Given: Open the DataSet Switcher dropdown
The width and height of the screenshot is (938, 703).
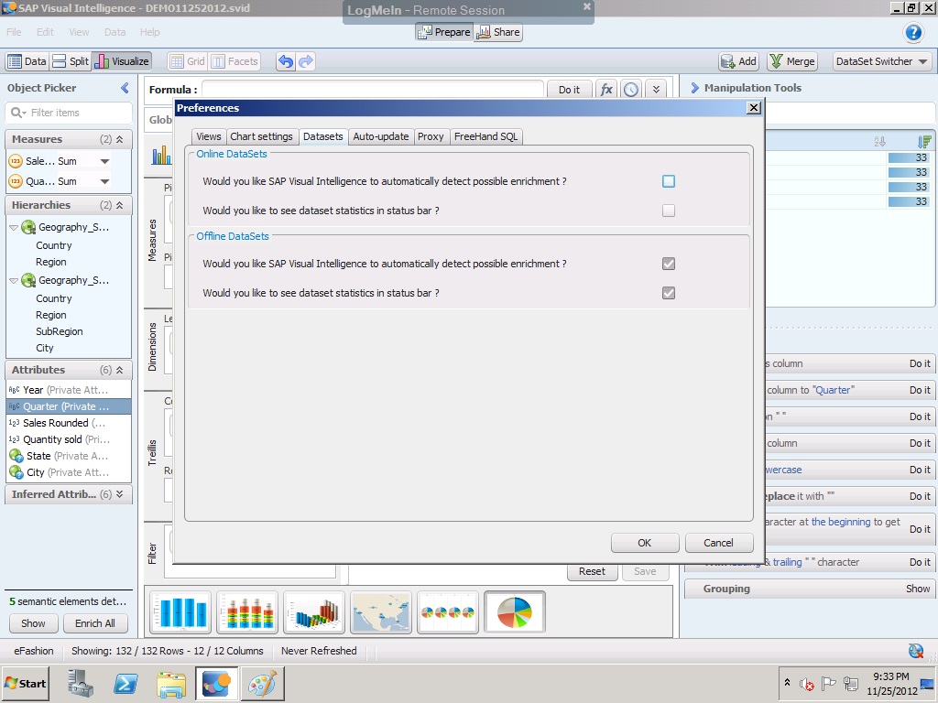Looking at the screenshot, I should click(x=882, y=61).
